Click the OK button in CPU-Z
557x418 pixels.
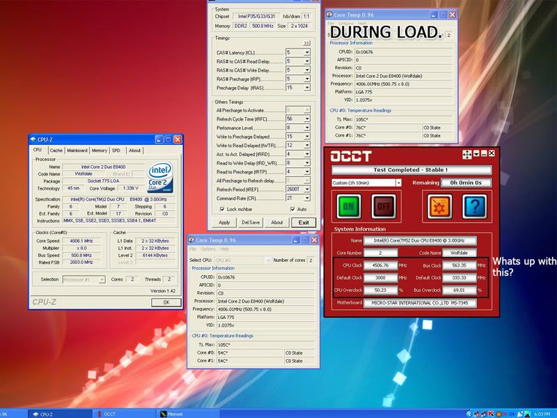tap(166, 302)
